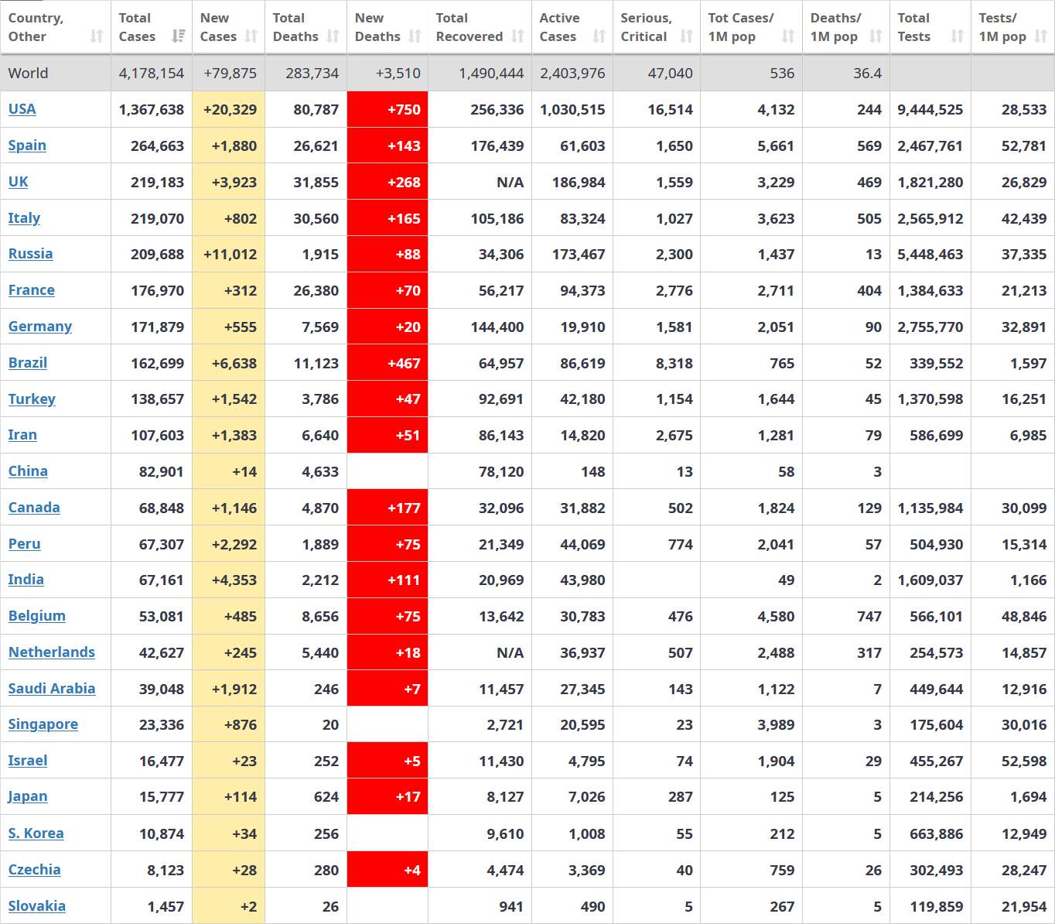Click the red +750 New Deaths cell
The height and width of the screenshot is (924, 1055).
pos(388,110)
